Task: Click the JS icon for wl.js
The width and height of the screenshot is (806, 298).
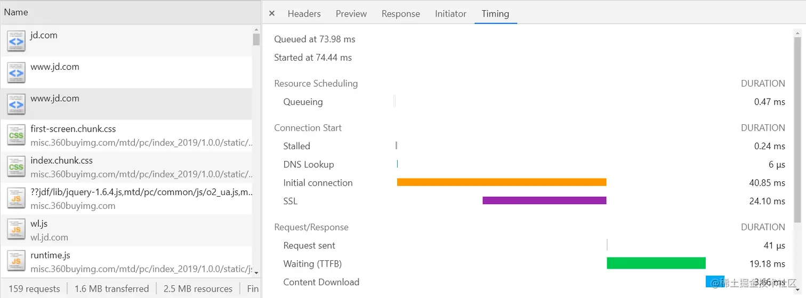Action: (x=16, y=230)
